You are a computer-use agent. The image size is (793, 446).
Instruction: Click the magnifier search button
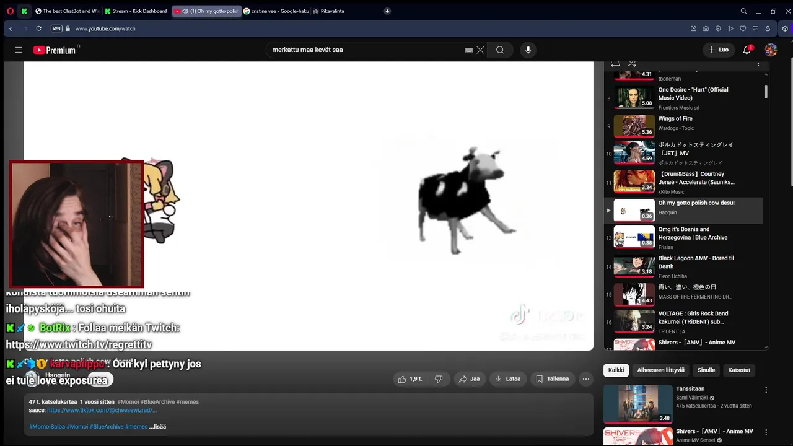pyautogui.click(x=500, y=50)
